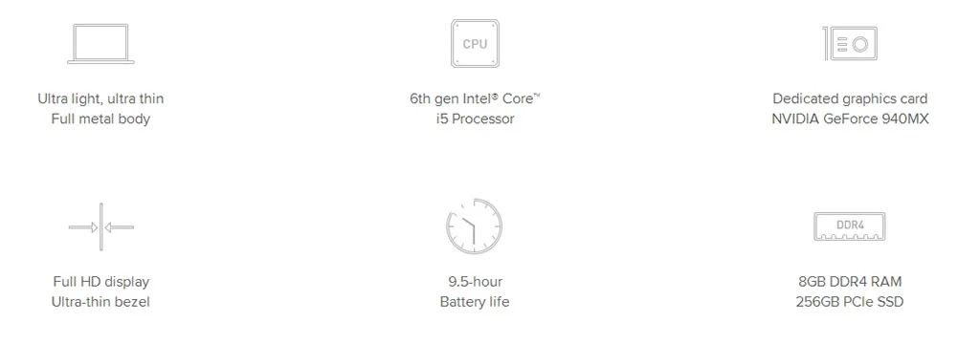
Task: Click the '9.5-hour' text
Action: (475, 282)
